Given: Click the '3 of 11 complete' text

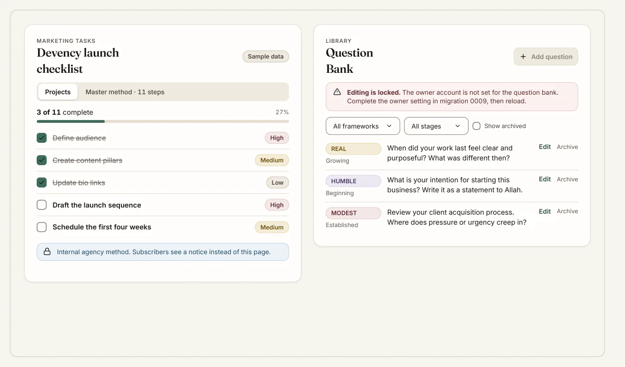Looking at the screenshot, I should (x=65, y=112).
